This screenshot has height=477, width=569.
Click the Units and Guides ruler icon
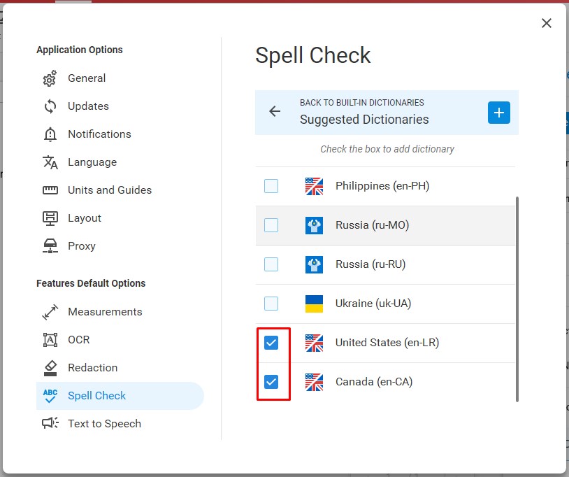pos(50,190)
